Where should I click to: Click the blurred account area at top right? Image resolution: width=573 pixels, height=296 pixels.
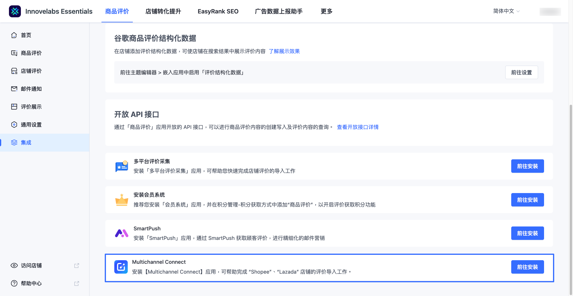tap(550, 11)
